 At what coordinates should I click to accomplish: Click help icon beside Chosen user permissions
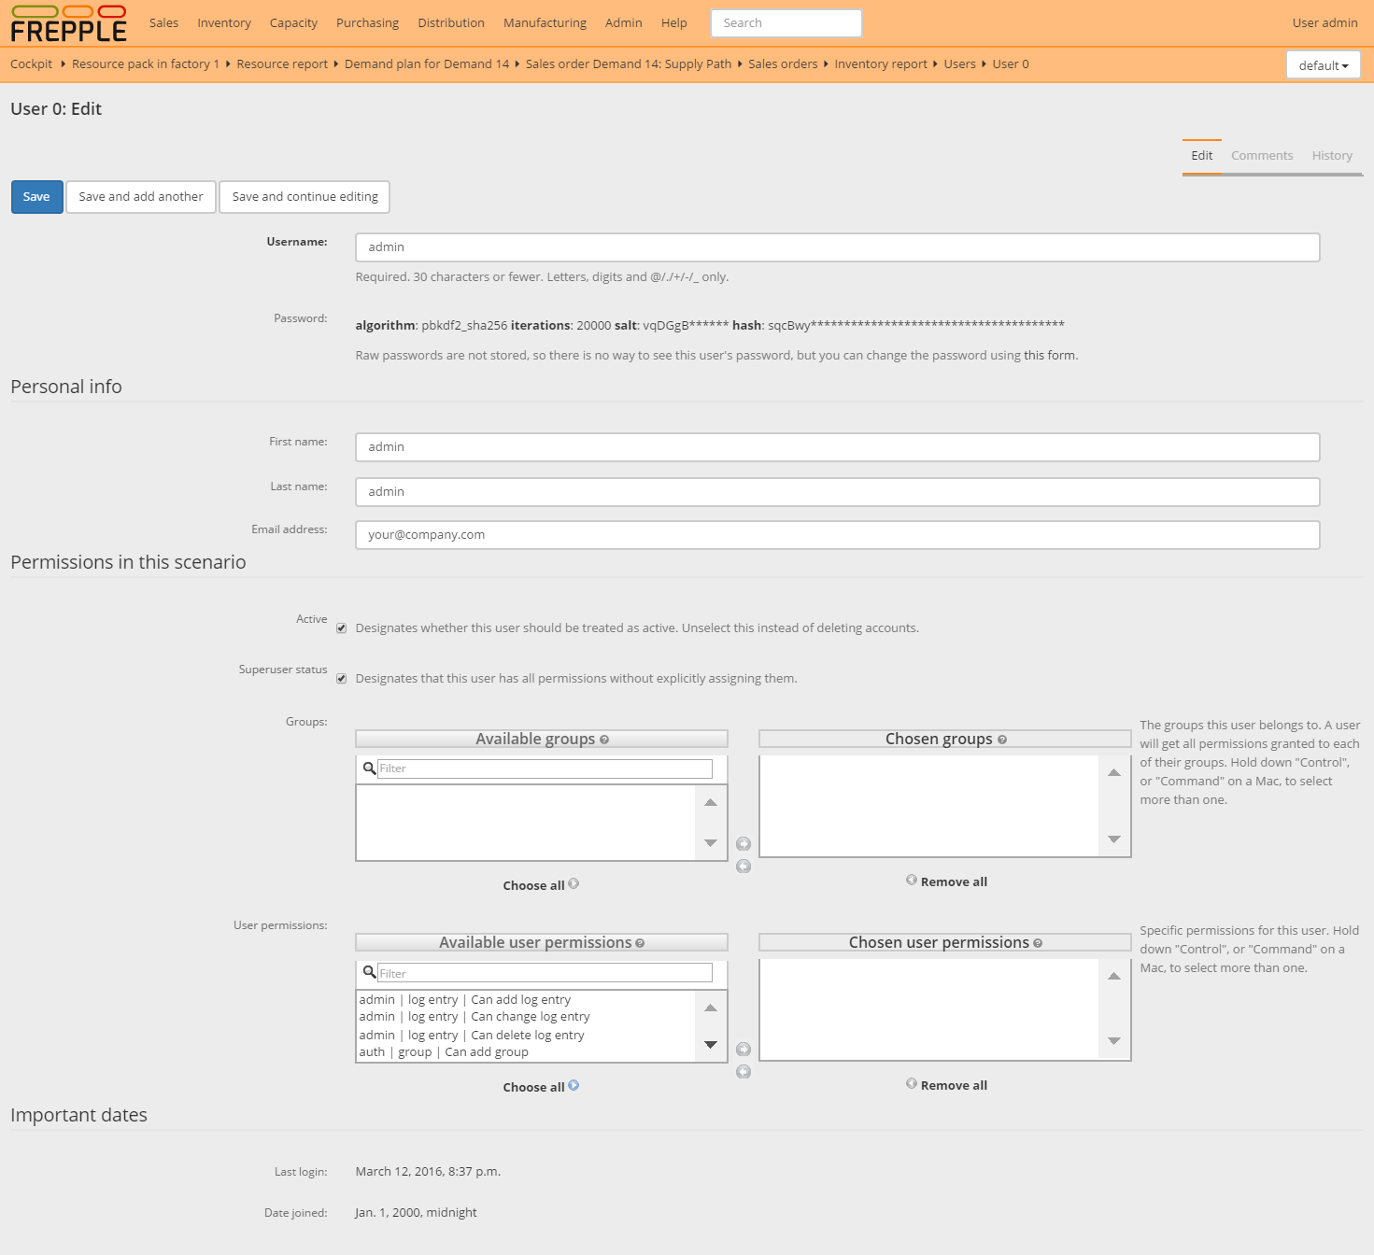click(x=1038, y=943)
